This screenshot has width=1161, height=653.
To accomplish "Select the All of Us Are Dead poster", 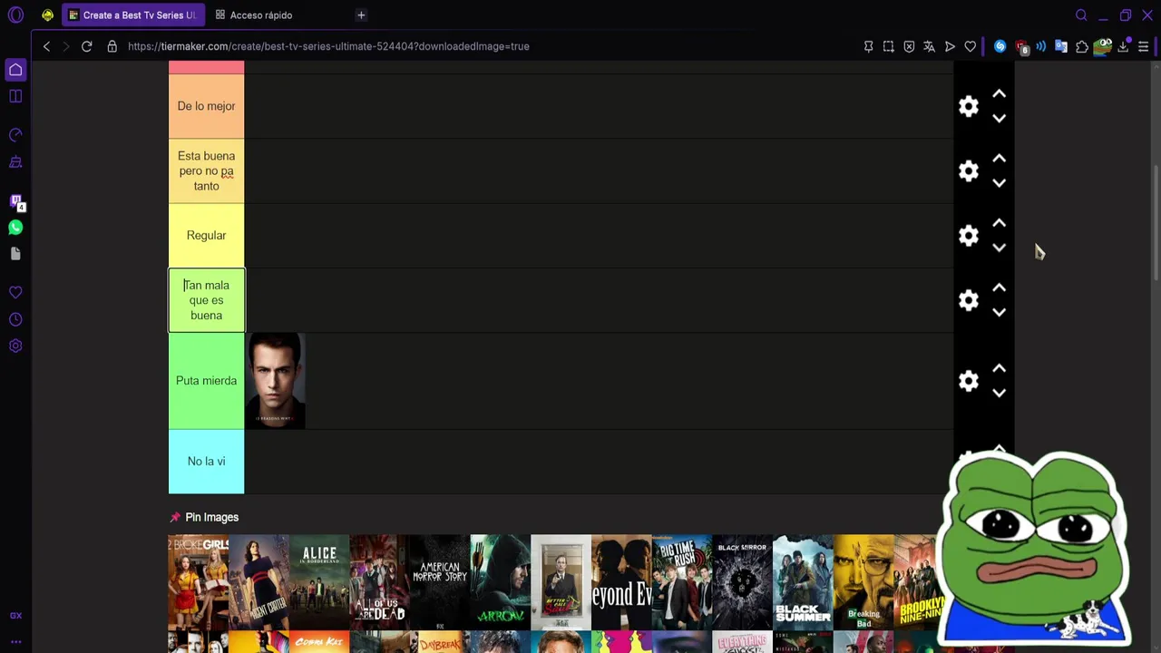I will coord(379,582).
